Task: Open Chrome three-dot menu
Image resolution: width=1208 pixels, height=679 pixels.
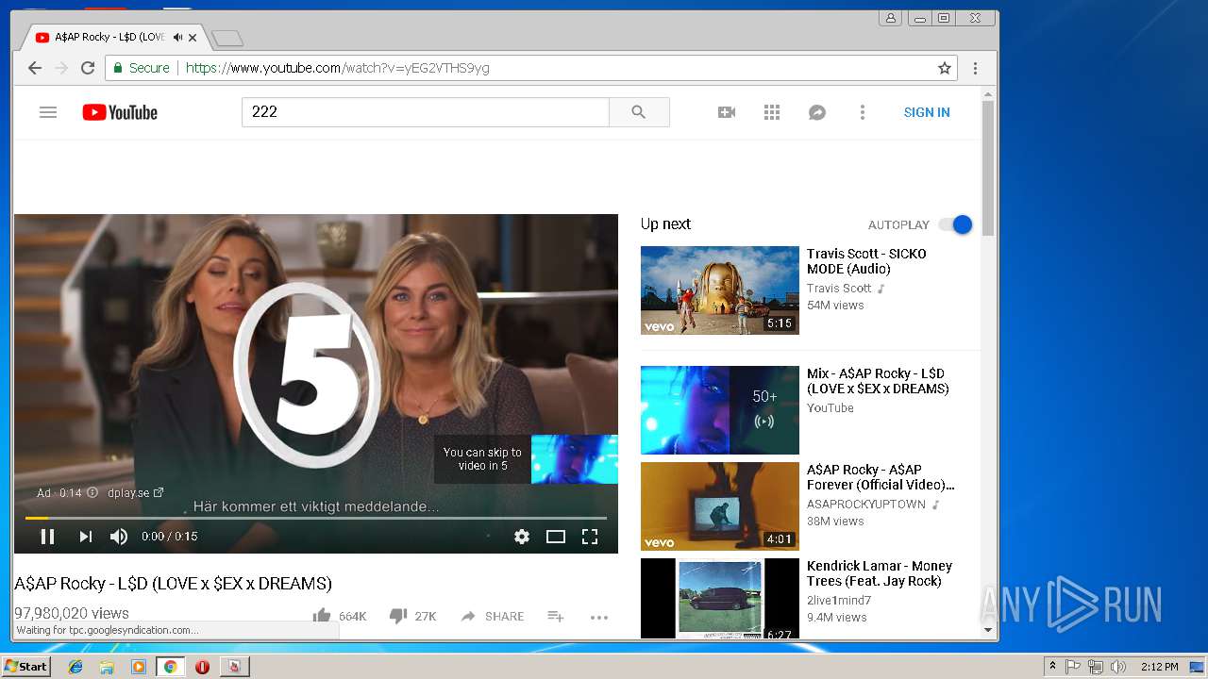Action: (x=975, y=68)
